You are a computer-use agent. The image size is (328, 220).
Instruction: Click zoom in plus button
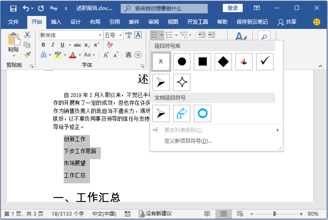pos(301,214)
